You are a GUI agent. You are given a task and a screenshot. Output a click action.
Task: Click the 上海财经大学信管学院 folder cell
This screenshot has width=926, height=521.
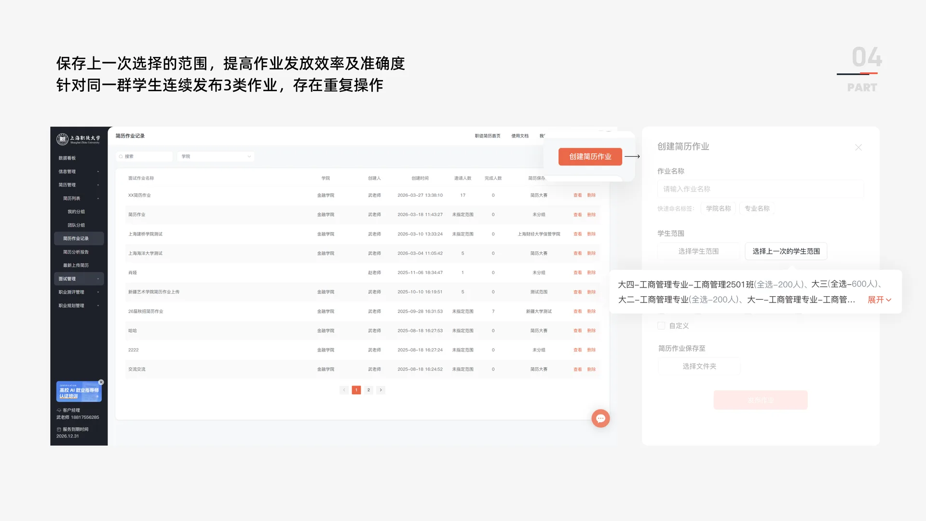[x=539, y=234]
